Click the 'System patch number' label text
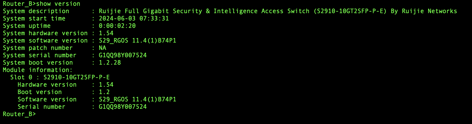Image resolution: width=472 pixels, height=124 pixels. [x=37, y=48]
